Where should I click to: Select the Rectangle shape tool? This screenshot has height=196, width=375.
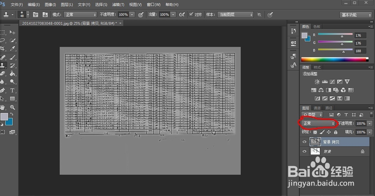12,99
